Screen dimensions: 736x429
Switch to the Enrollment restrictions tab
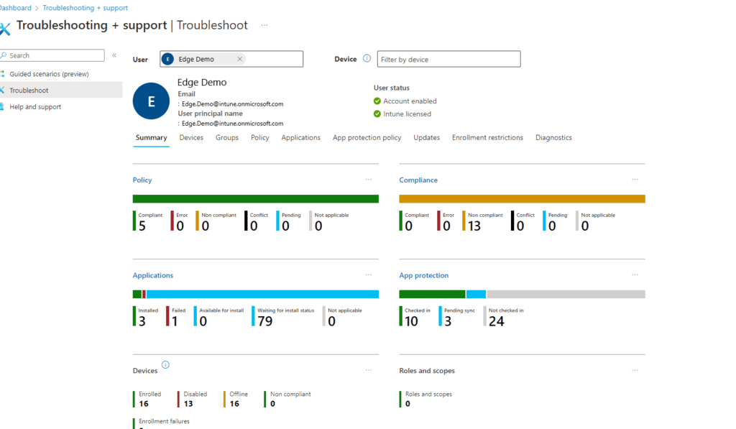(487, 138)
